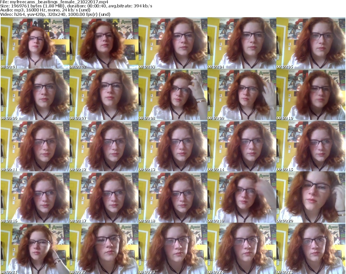Screen dimensions: 346x274
Task: Click the frame stamped 00:00:09
Action: (242, 94)
